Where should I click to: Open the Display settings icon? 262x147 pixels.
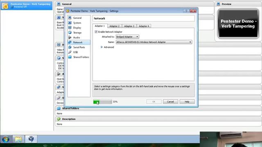(x=70, y=27)
